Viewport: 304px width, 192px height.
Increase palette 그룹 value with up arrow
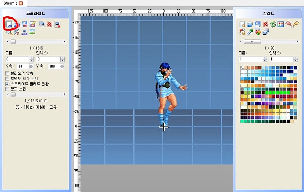point(265,58)
